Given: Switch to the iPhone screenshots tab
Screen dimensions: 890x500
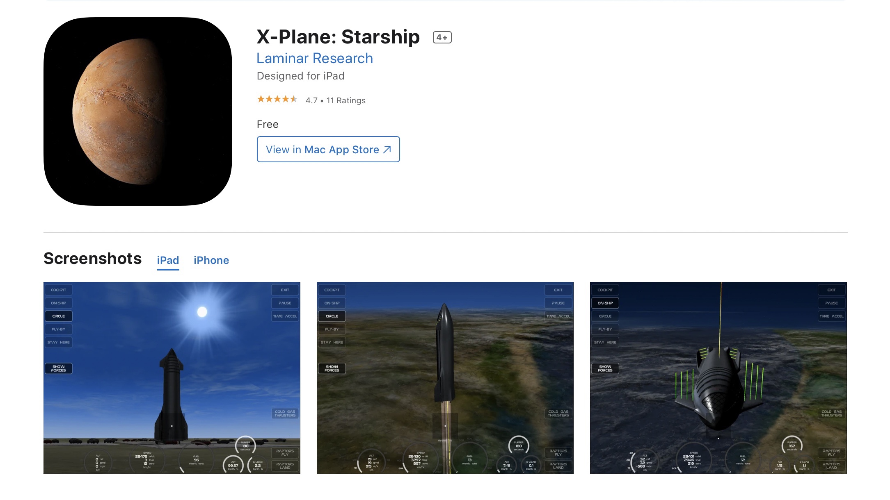Looking at the screenshot, I should [211, 260].
